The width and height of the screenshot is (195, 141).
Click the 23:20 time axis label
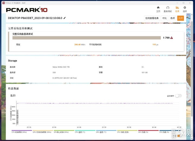coord(104,127)
